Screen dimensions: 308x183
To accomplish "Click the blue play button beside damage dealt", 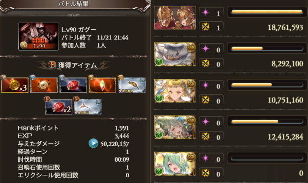I will pyautogui.click(x=93, y=143).
